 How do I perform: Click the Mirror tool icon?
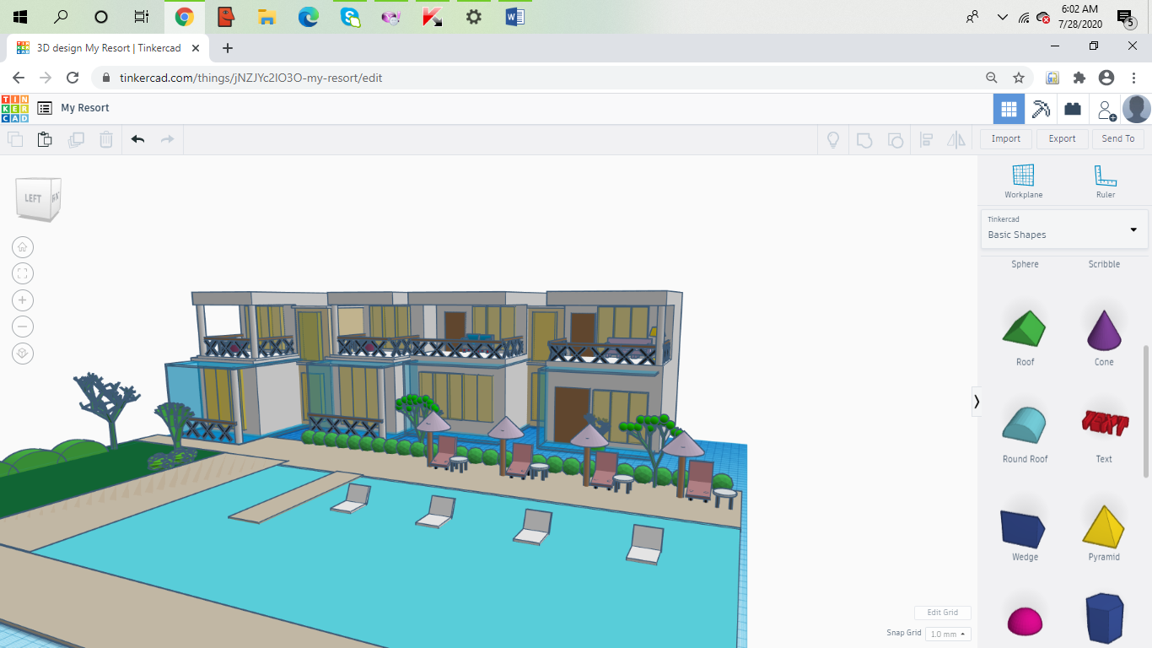tap(956, 140)
